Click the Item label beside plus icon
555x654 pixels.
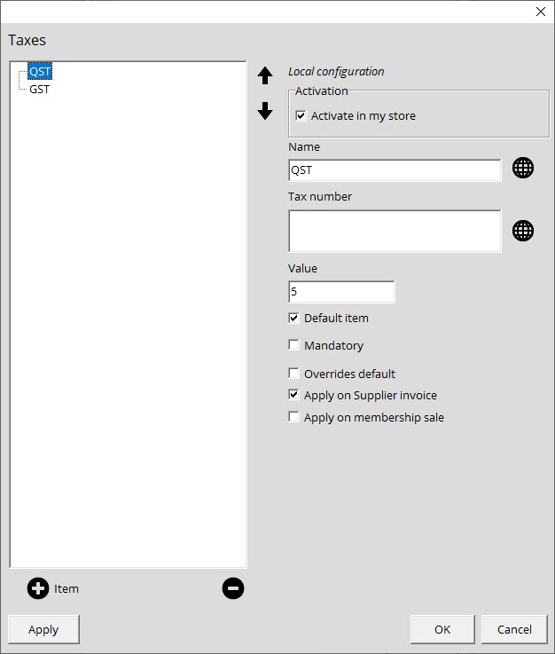pyautogui.click(x=66, y=588)
